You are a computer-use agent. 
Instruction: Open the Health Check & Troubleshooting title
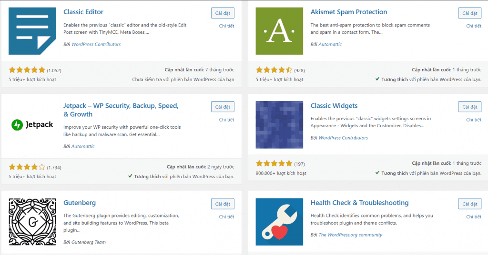(359, 203)
